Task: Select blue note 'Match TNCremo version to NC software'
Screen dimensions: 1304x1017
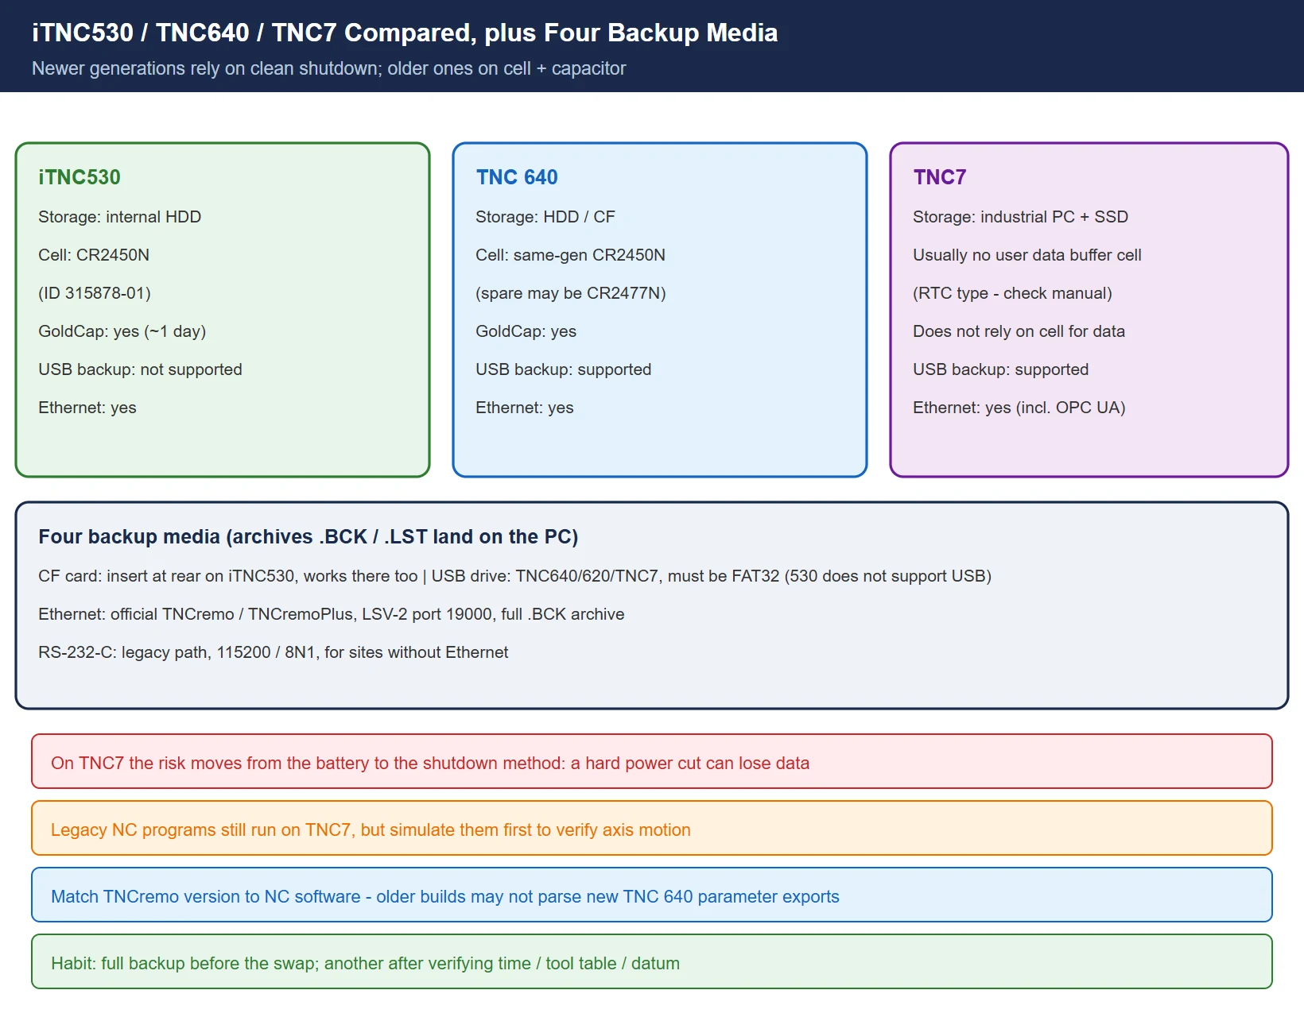Action: tap(652, 895)
